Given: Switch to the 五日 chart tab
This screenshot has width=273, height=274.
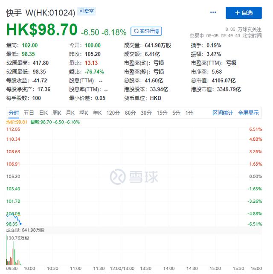Looking at the screenshot, I should point(29,113).
